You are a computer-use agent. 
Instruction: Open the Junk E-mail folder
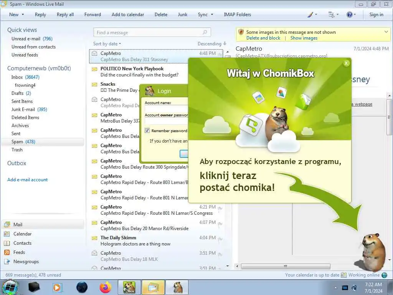(x=29, y=109)
